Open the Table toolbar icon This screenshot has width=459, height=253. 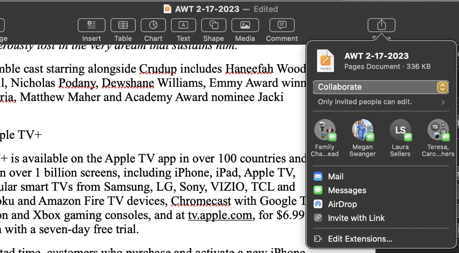tap(123, 25)
